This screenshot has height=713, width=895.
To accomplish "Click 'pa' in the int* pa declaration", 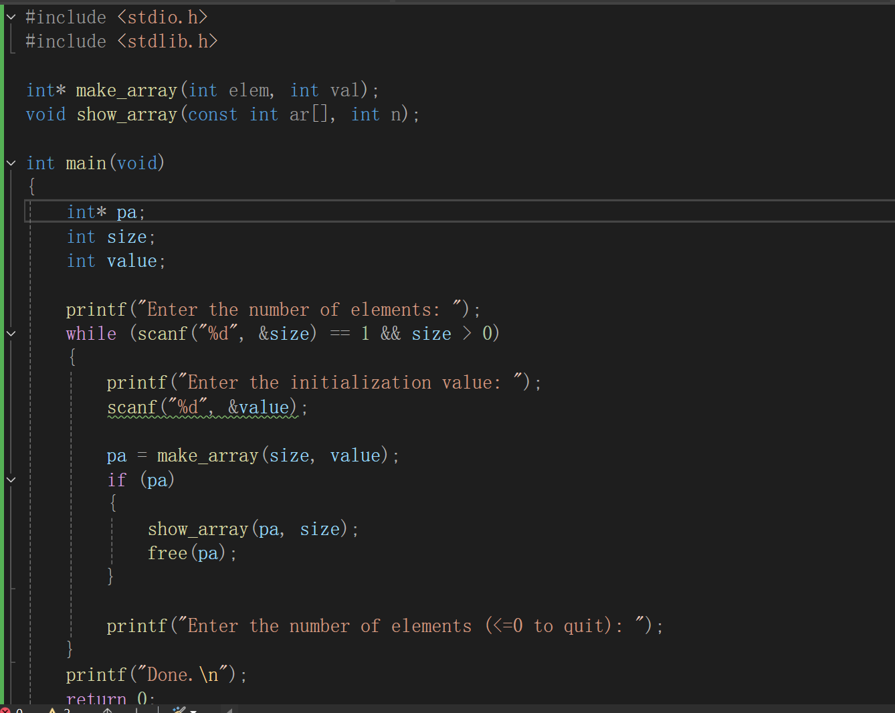I will (x=126, y=212).
